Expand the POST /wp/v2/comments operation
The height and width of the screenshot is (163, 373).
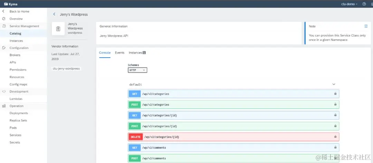[x=233, y=158]
